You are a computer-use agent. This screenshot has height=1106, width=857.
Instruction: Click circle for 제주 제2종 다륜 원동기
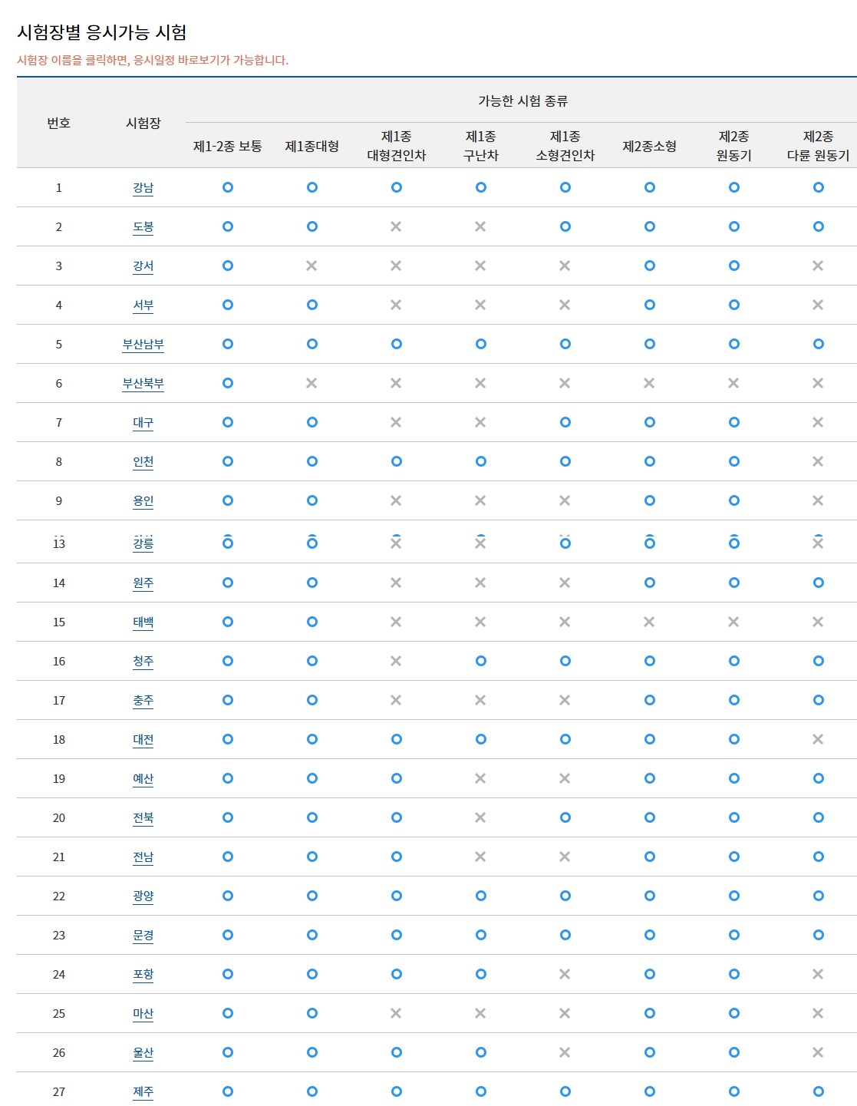coord(819,1091)
